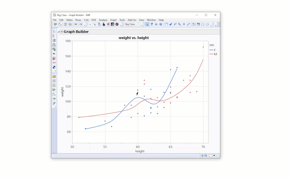Open the File menu

55,20
